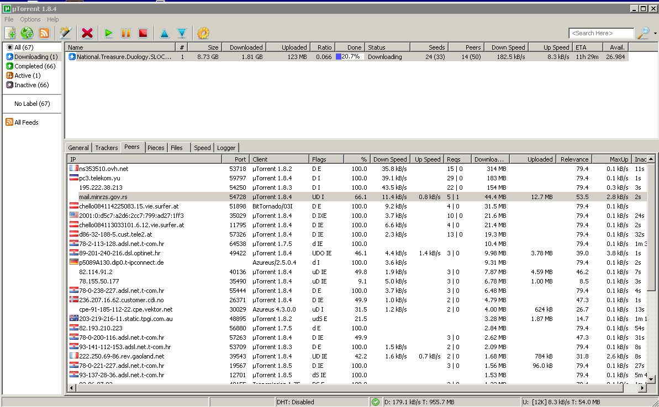The width and height of the screenshot is (659, 407).
Task: Open the File menu
Action: [x=9, y=19]
